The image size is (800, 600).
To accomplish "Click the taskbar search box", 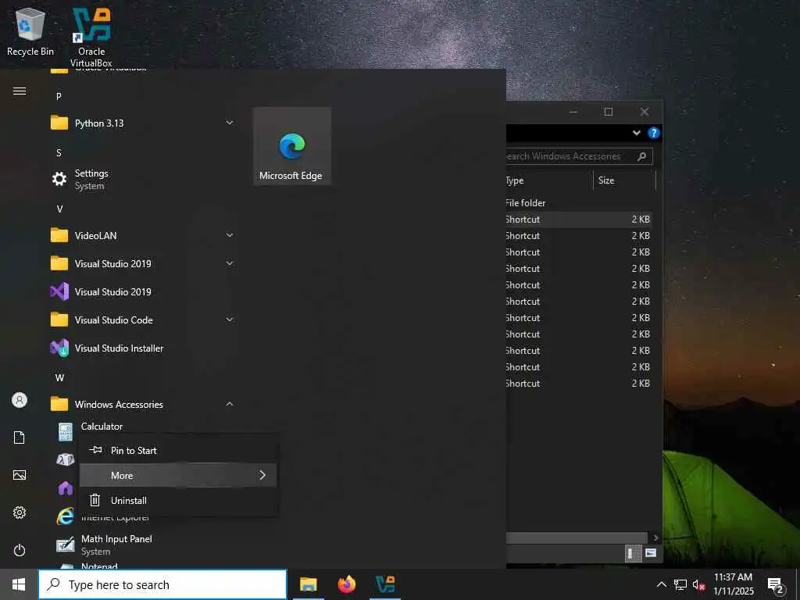I will [x=162, y=584].
